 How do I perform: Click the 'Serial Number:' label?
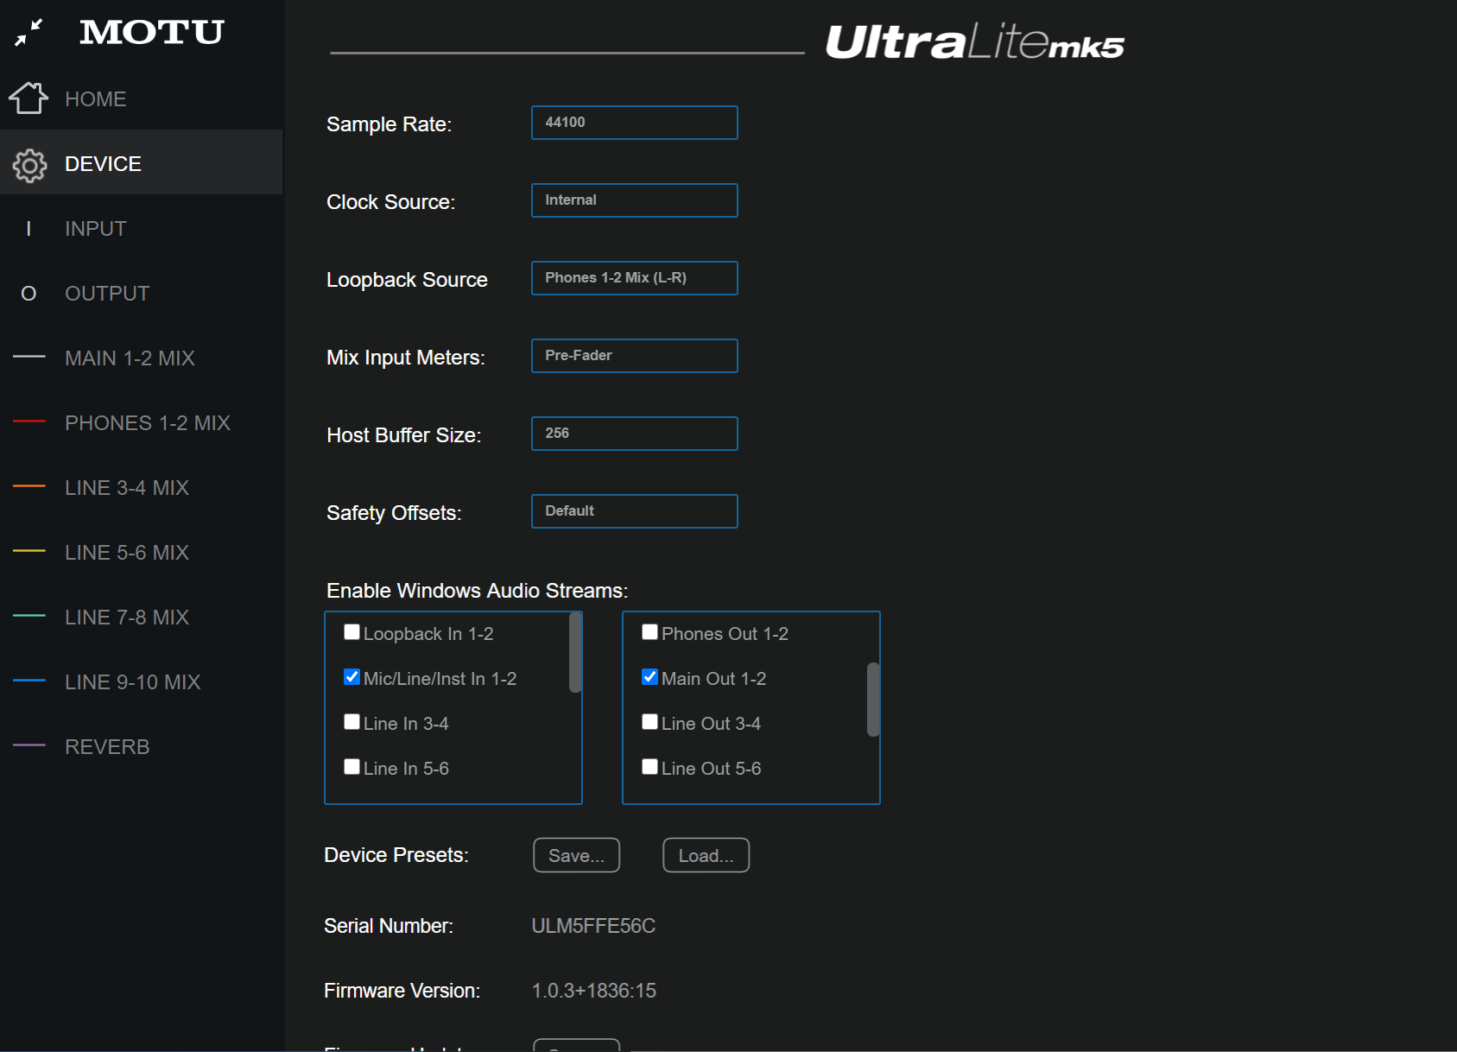pos(389,926)
